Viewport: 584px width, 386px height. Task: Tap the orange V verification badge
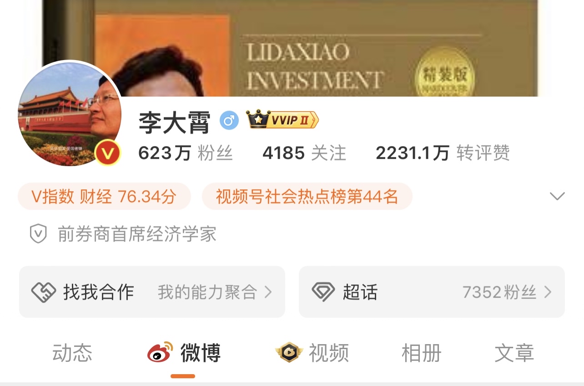pos(108,153)
